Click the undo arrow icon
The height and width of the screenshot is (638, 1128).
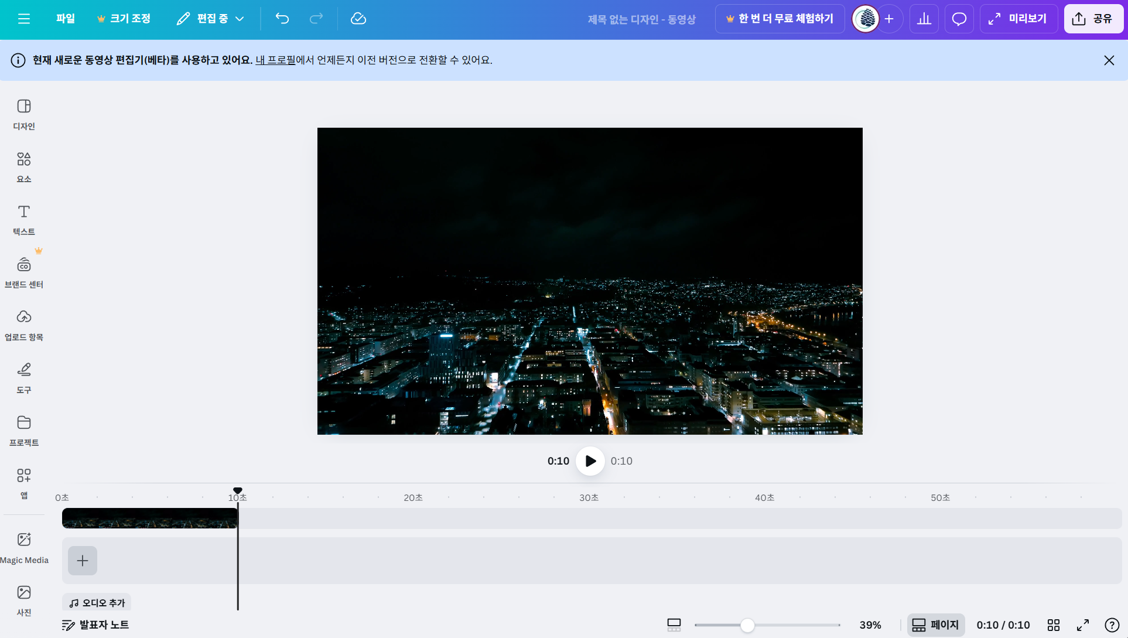pyautogui.click(x=282, y=19)
